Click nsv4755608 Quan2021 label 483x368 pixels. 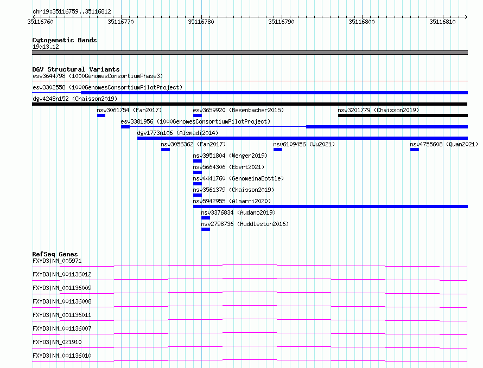(x=444, y=144)
